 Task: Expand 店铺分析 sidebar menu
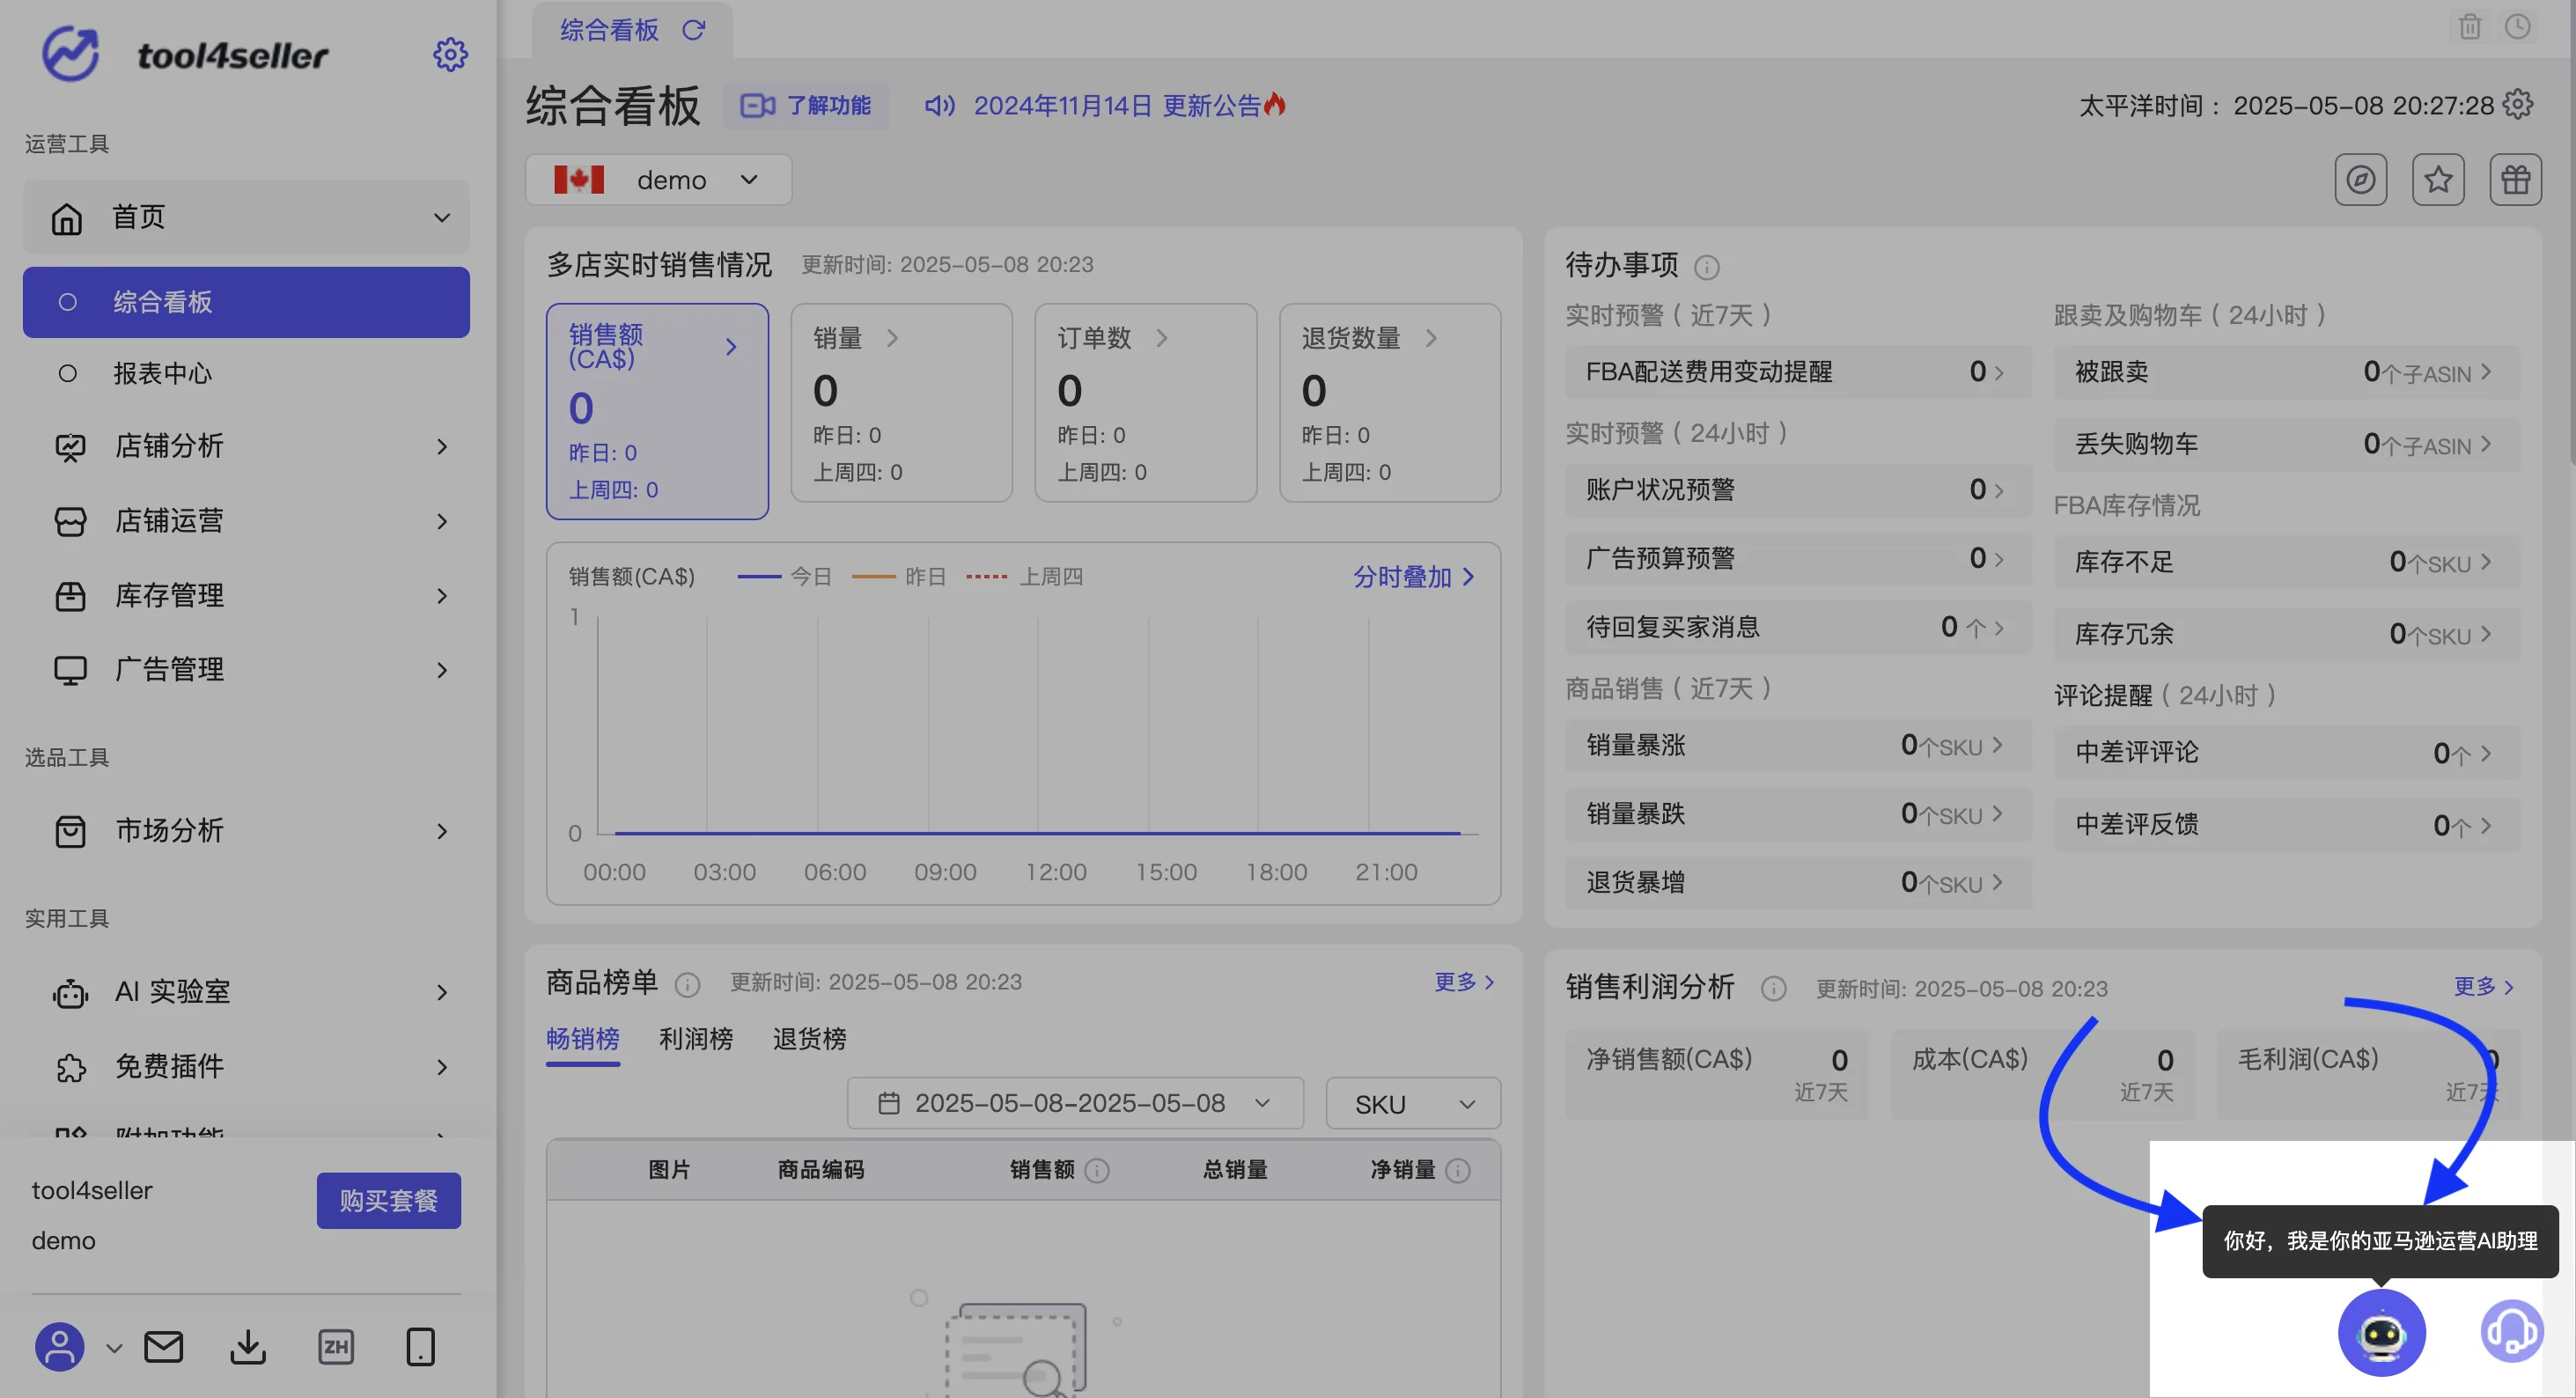[x=246, y=446]
